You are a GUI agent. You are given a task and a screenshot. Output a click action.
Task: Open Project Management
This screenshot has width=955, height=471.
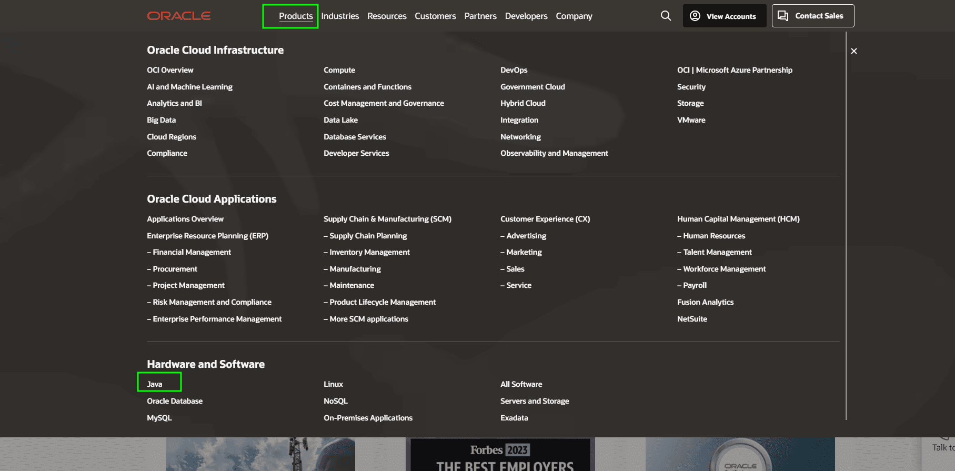[x=186, y=285]
